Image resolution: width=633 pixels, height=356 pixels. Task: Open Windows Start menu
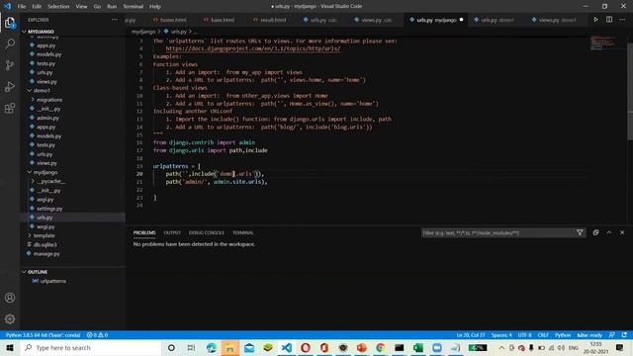coord(10,347)
